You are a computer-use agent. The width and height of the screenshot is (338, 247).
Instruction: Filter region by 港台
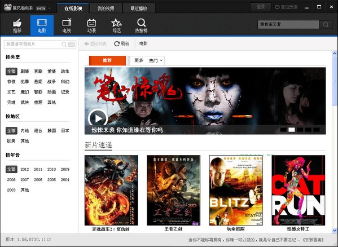(38, 130)
